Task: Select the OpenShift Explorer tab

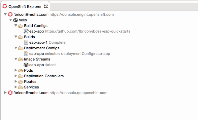Action: [25, 7]
